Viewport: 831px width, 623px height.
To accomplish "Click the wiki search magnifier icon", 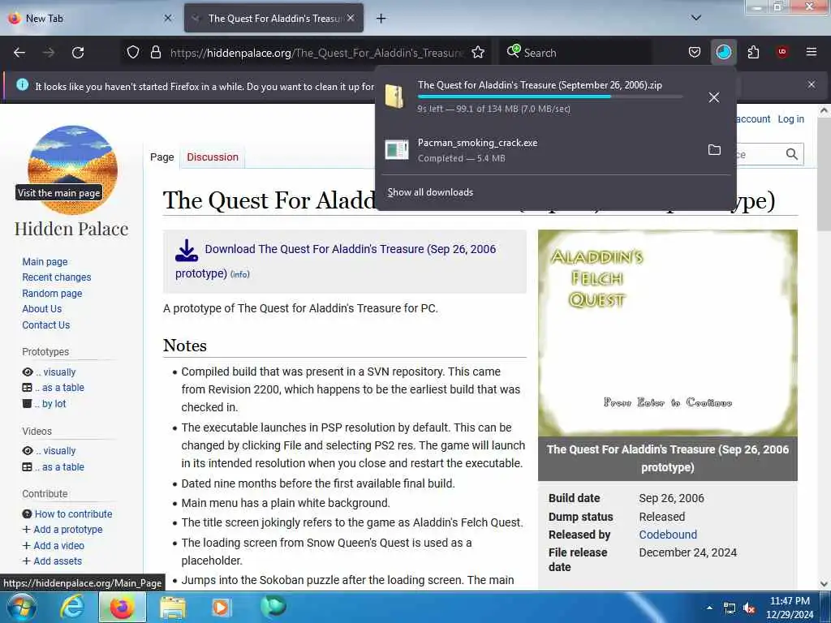I will tap(792, 154).
